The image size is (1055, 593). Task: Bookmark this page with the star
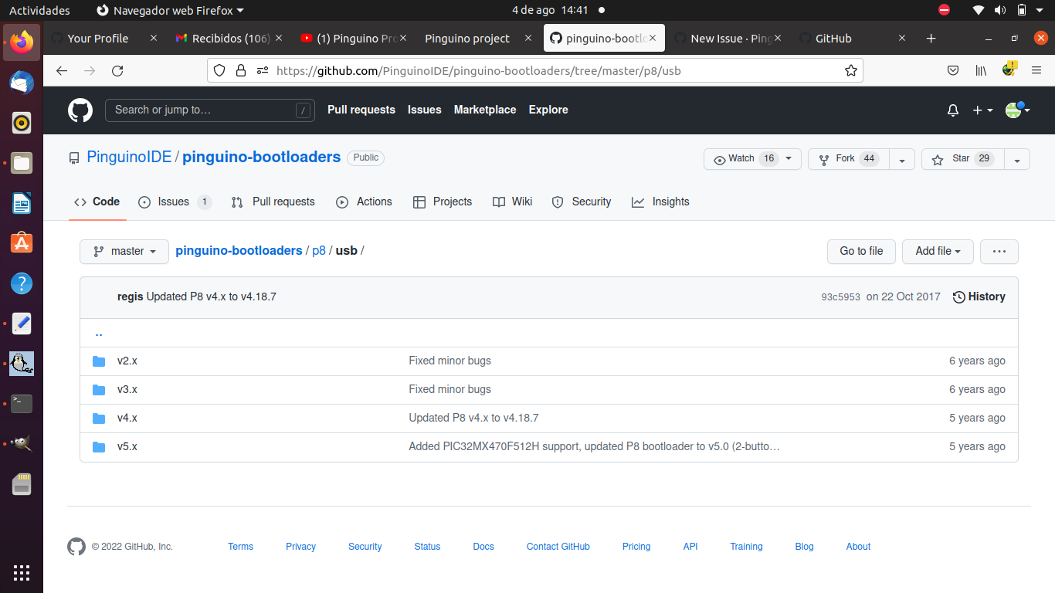[851, 71]
